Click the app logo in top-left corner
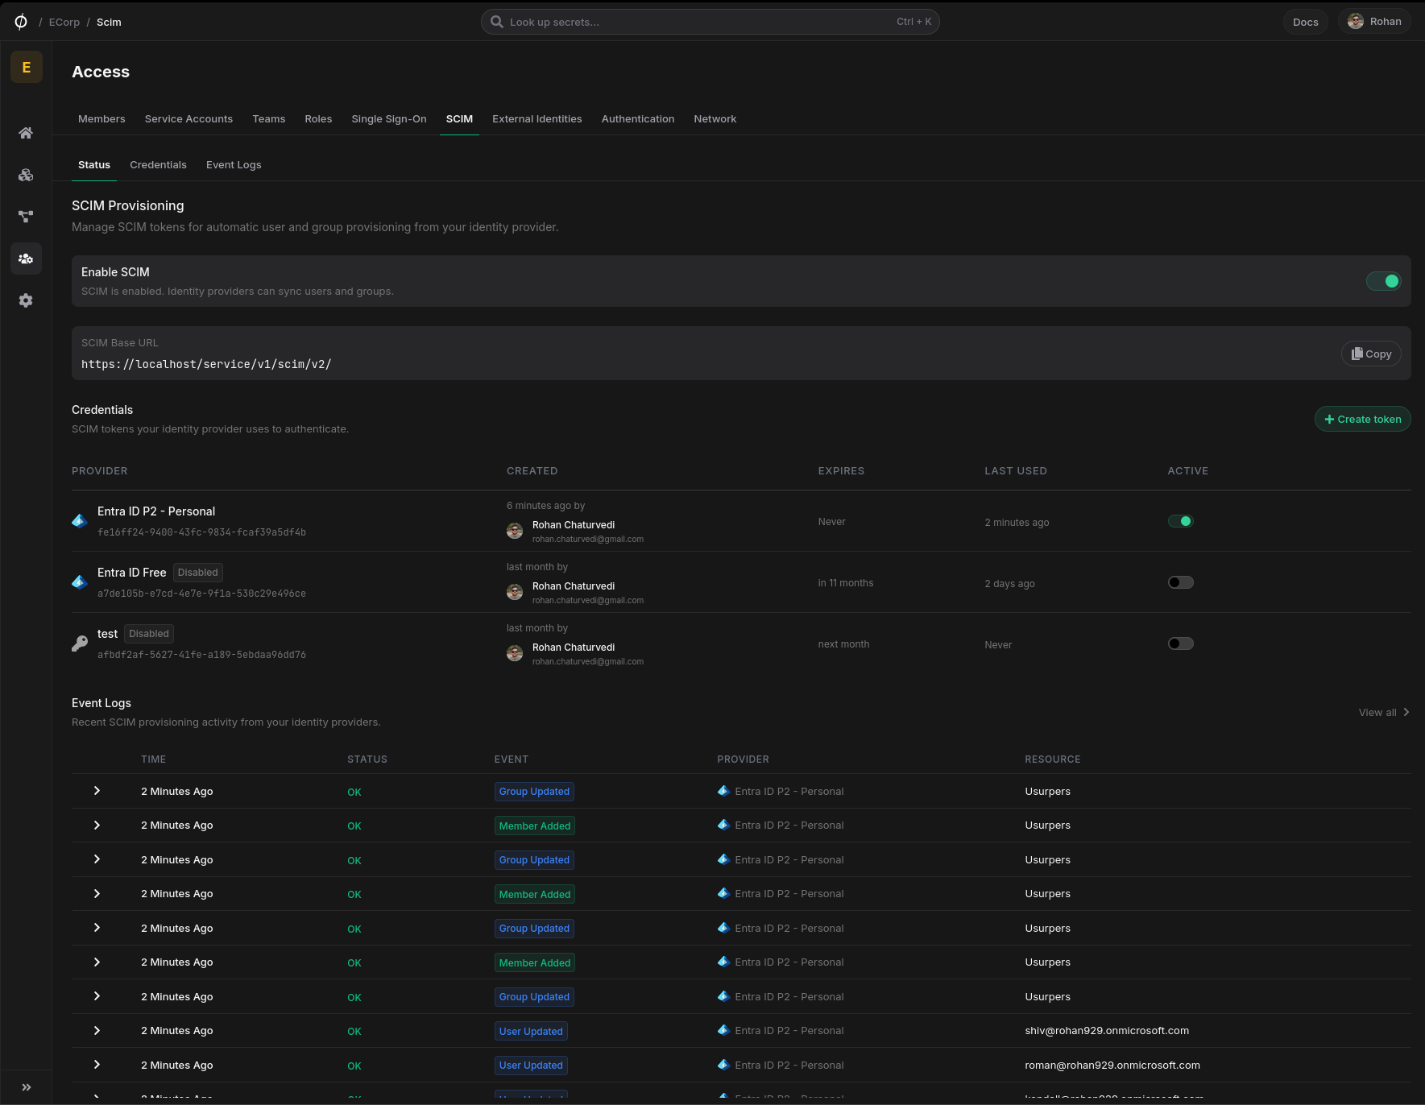The width and height of the screenshot is (1425, 1105). click(21, 22)
